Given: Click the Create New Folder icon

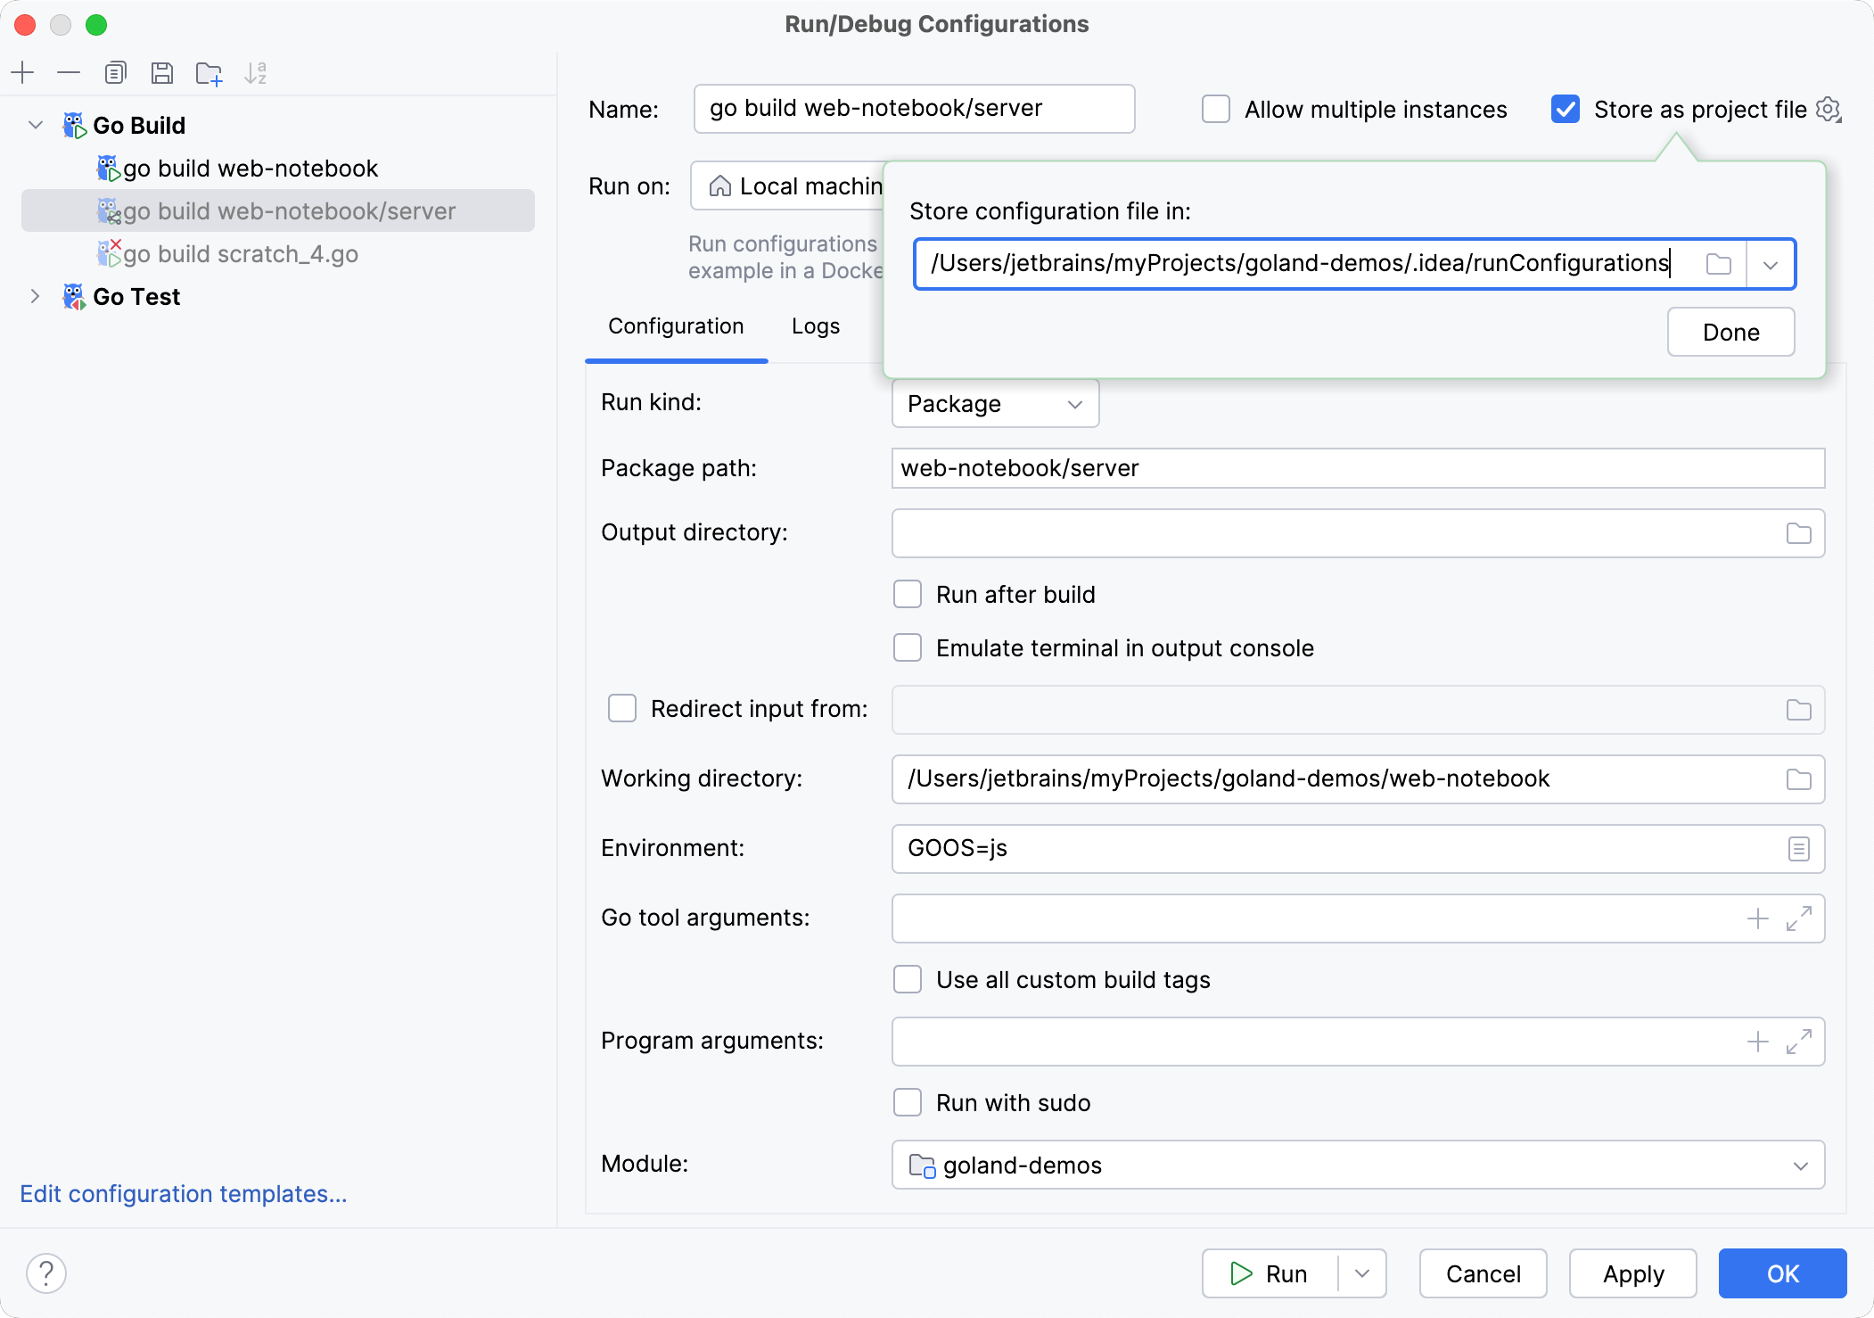Looking at the screenshot, I should click(209, 72).
